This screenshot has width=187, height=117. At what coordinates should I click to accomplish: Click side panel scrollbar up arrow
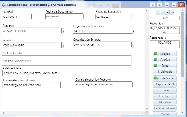pyautogui.click(x=183, y=10)
